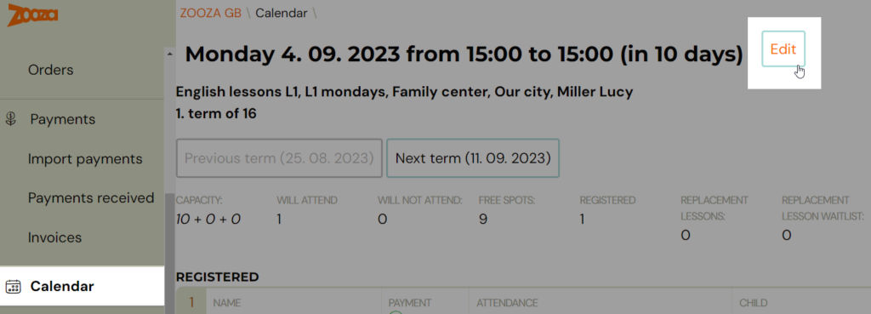871x314 pixels.
Task: Open Import payments in the sidebar
Action: [86, 159]
